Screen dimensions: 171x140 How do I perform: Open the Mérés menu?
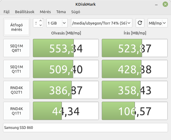click(x=45, y=12)
